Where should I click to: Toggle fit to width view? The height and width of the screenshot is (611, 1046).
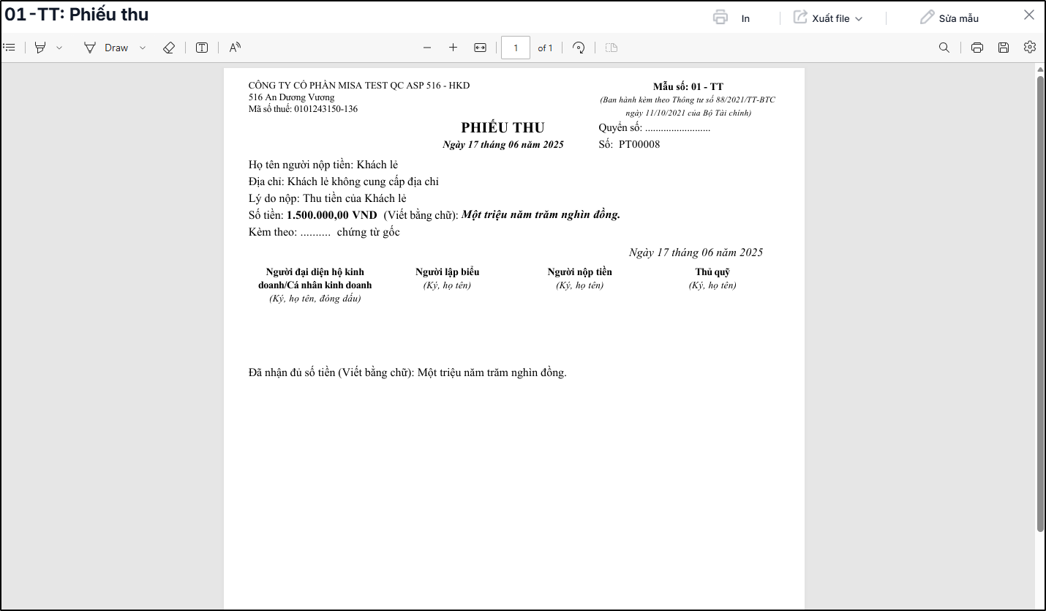(480, 48)
